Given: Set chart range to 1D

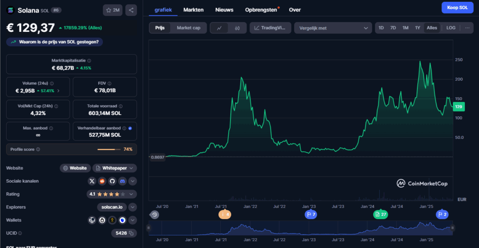Looking at the screenshot, I should 381,28.
